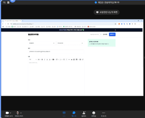
Task: Open the reactions emoji menu
Action: (x=94, y=114)
